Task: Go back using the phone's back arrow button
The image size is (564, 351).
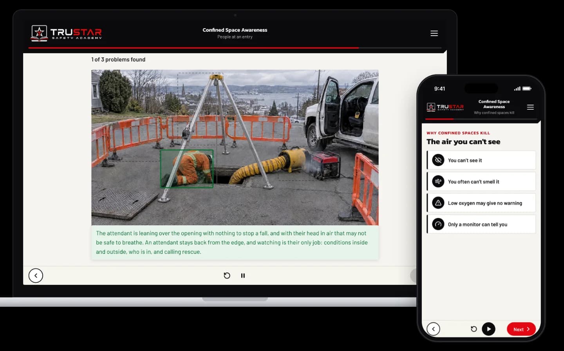Action: [433, 329]
